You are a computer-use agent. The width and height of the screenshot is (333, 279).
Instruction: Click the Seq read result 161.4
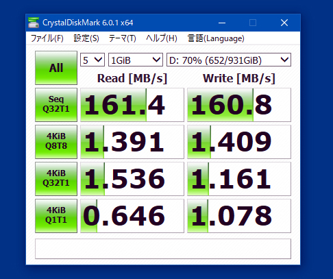[132, 105]
